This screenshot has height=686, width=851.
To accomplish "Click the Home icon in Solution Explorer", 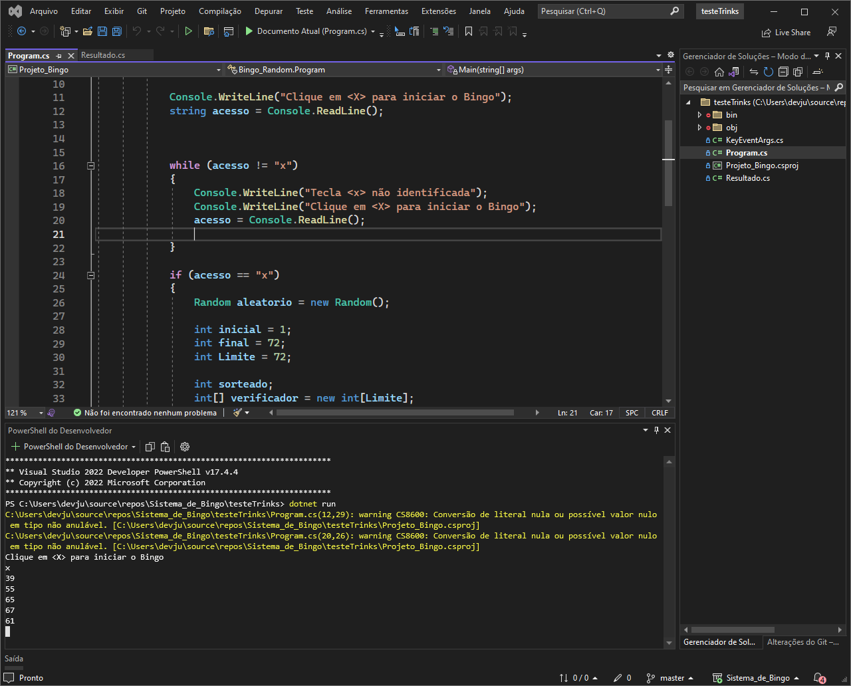I will point(719,72).
